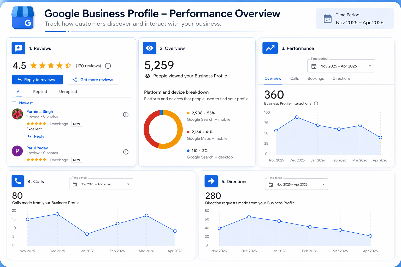This screenshot has height=267, width=401.
Task: Click the 80 calls total
Action: click(x=17, y=196)
